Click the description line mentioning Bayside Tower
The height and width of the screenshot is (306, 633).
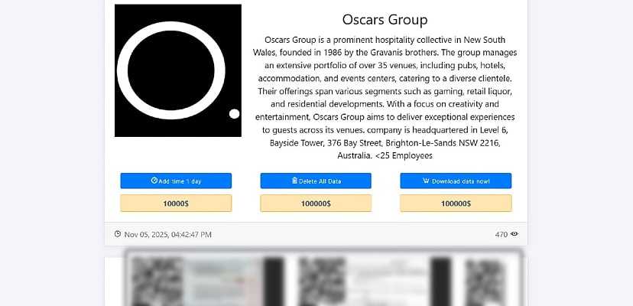385,143
